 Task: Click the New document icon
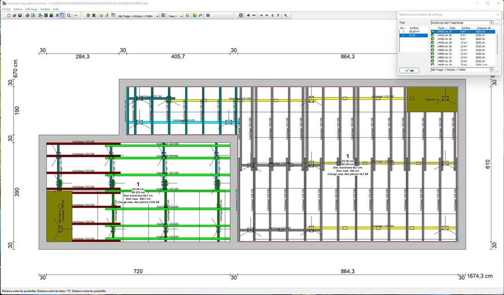pyautogui.click(x=9, y=15)
